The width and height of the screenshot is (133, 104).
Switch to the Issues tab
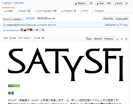(24, 11)
